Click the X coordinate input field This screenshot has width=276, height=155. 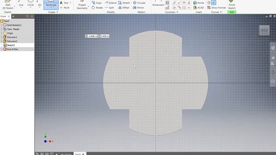coord(92,36)
